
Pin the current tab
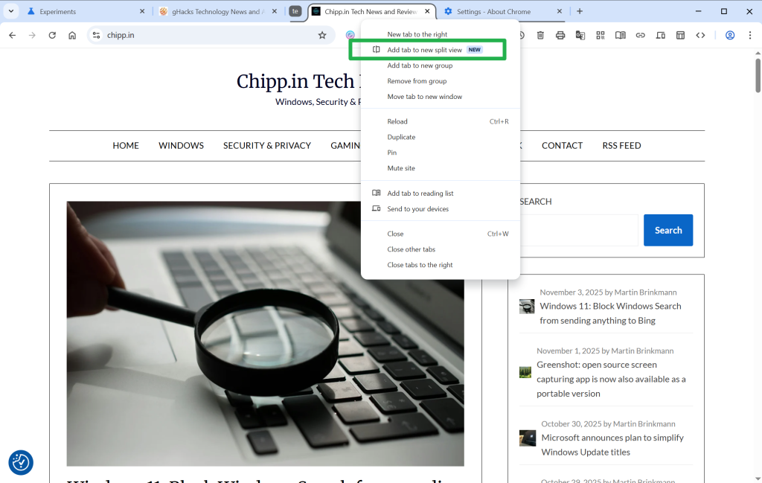pos(391,152)
